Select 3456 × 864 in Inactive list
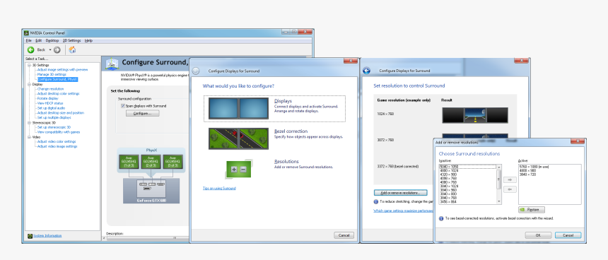This screenshot has height=260, width=608. [x=467, y=202]
